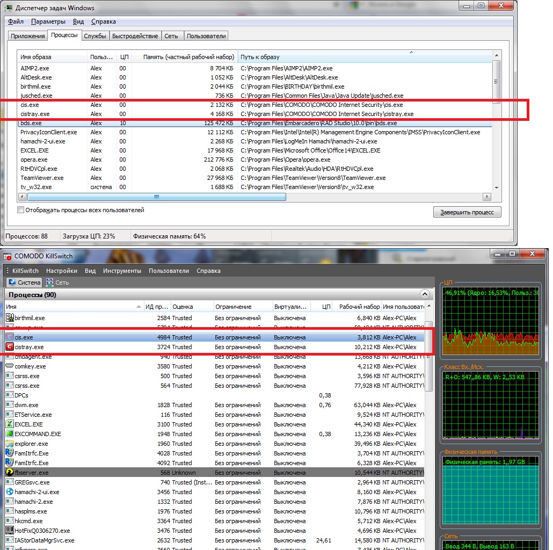Click the EXCOMMAND.EXE process icon
553x550 pixels.
(x=10, y=434)
